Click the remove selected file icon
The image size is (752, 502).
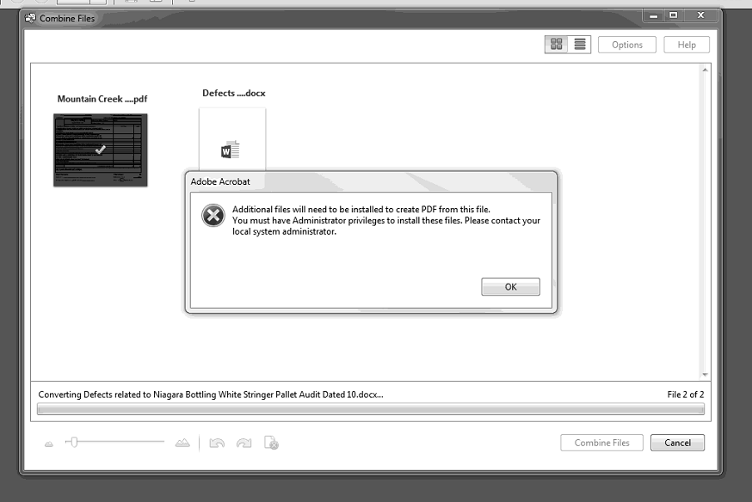click(272, 442)
